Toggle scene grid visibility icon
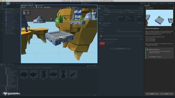The width and height of the screenshot is (175, 98). pos(48,7)
